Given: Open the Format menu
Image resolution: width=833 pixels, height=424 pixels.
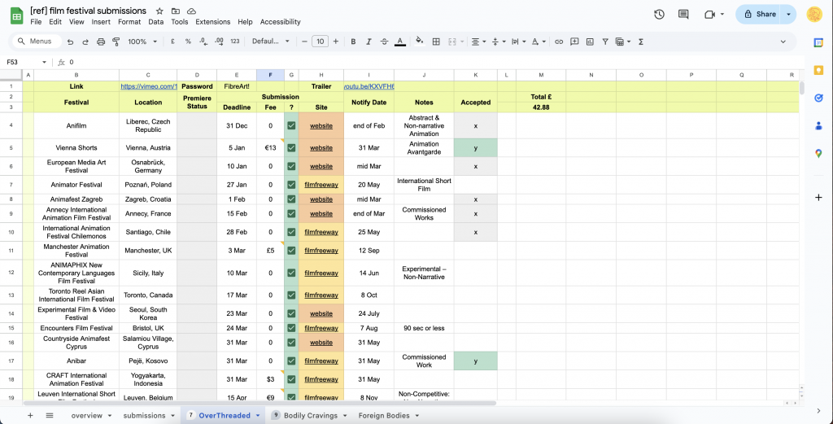Looking at the screenshot, I should click(x=129, y=22).
